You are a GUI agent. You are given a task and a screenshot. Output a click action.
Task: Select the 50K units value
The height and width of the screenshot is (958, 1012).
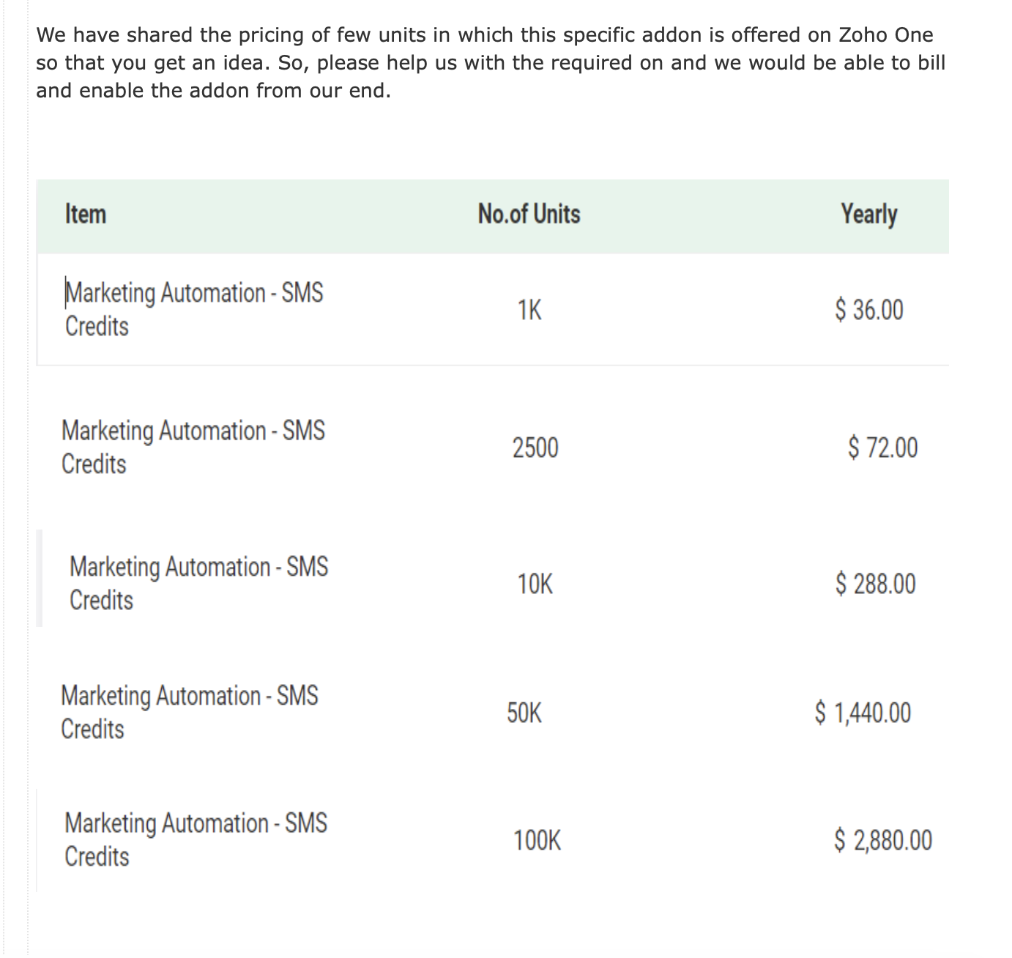[x=524, y=713]
